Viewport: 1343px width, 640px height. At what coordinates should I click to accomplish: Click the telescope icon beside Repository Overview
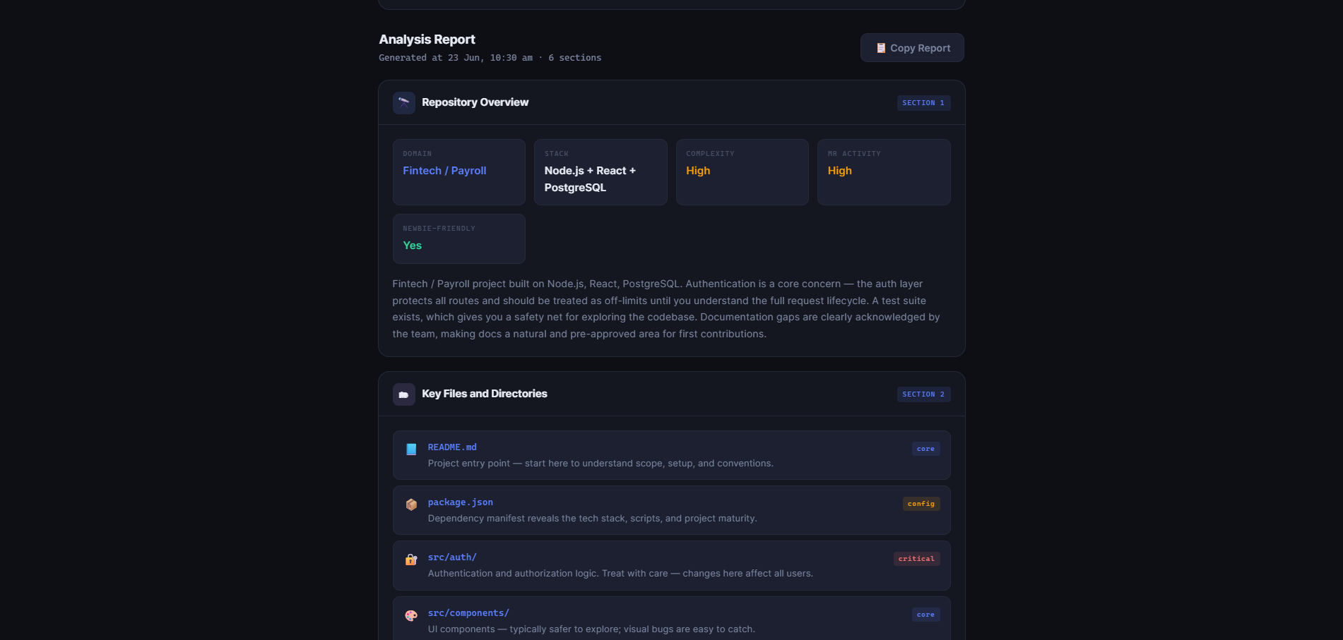point(404,103)
